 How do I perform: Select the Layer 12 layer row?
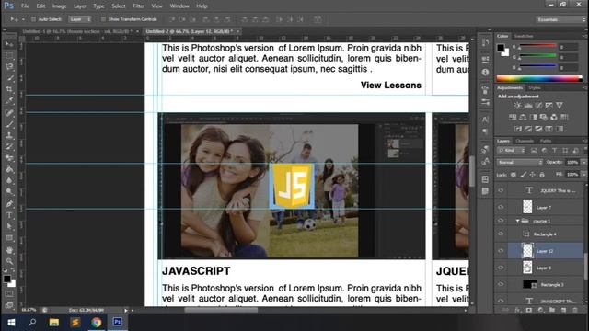[x=546, y=251]
